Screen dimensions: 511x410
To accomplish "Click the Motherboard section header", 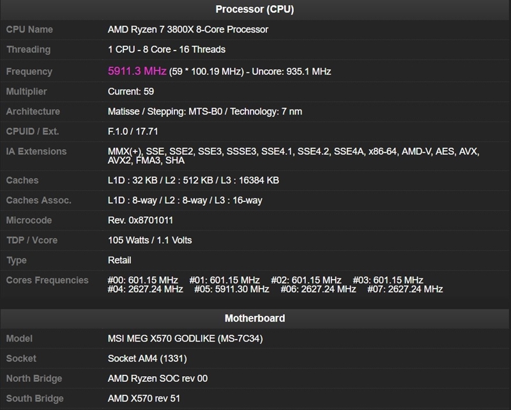I will (x=255, y=318).
